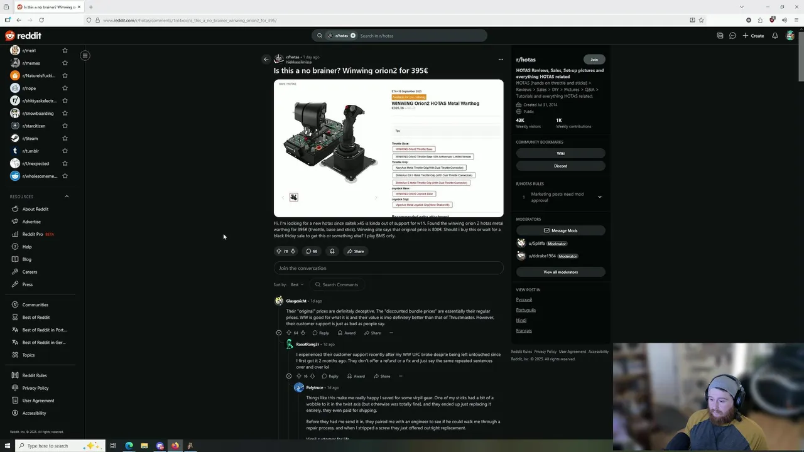Collapse Glasgesicht's comment thread
The height and width of the screenshot is (452, 804).
pos(279,333)
